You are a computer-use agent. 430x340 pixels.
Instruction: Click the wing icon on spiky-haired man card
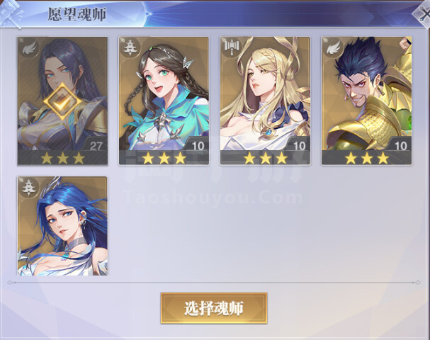point(333,48)
